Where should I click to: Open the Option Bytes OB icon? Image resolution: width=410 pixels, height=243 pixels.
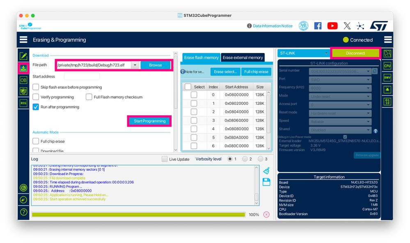pos(23,80)
